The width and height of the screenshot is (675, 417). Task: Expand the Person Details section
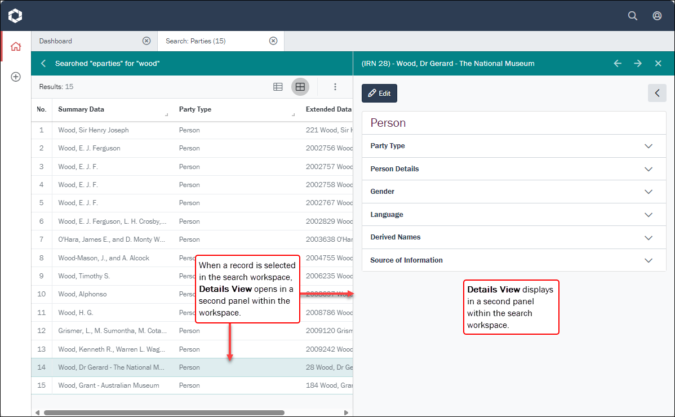click(648, 169)
